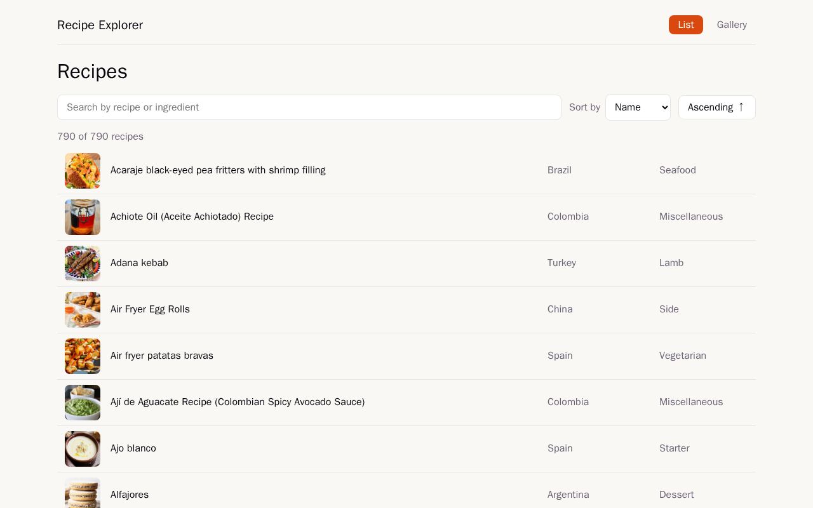Open the Achiote Oil jar thumbnail
813x508 pixels.
coord(83,217)
